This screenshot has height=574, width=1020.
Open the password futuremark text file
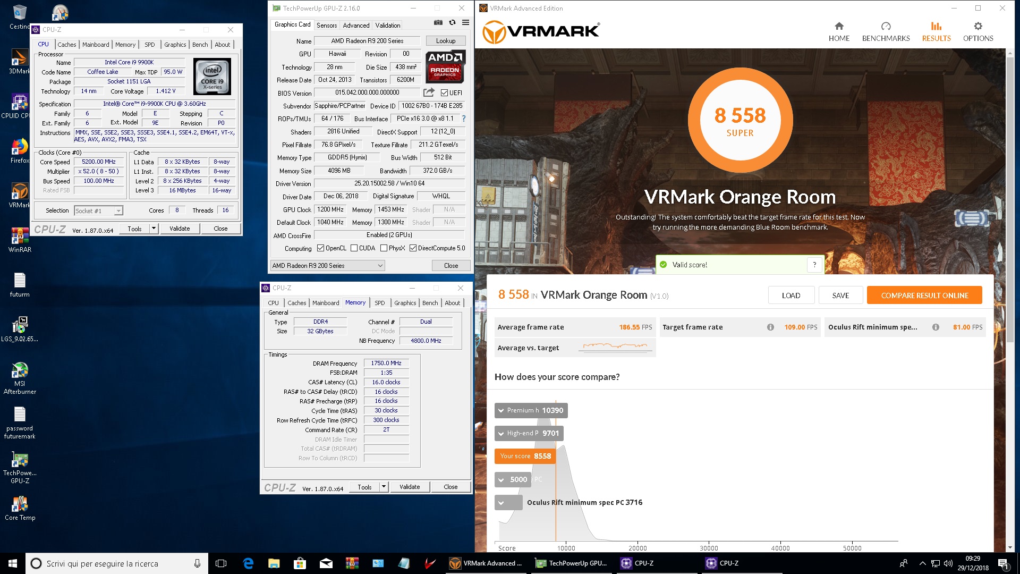[x=20, y=423]
